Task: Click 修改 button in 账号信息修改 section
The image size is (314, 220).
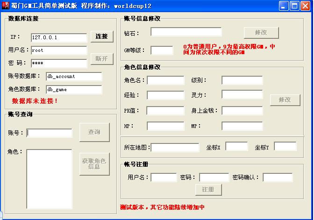Action: 261,33
